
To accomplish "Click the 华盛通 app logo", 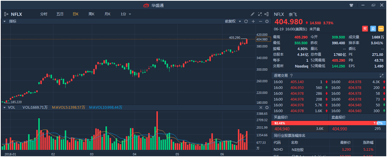I will (147, 5).
